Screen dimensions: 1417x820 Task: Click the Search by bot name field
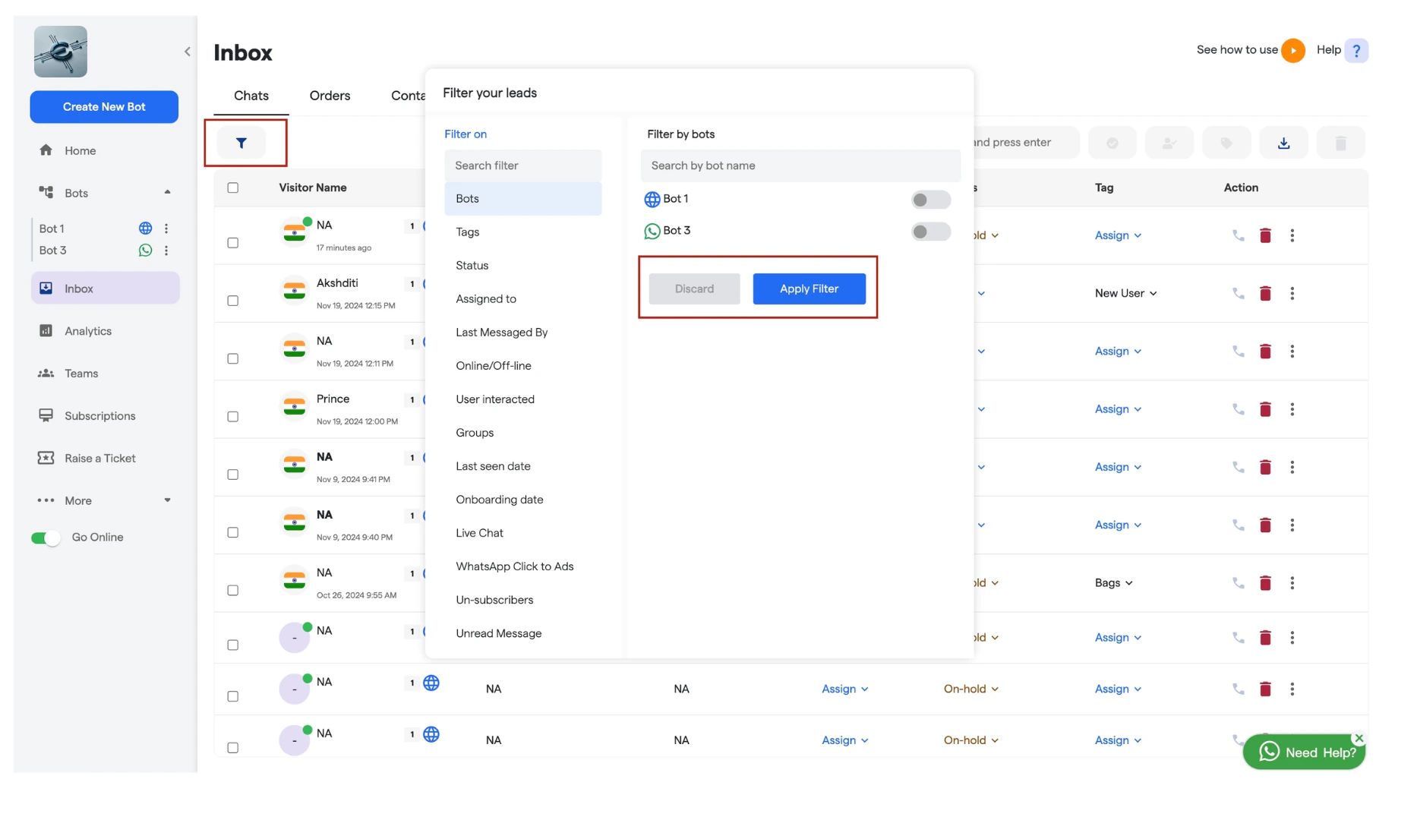tap(800, 166)
